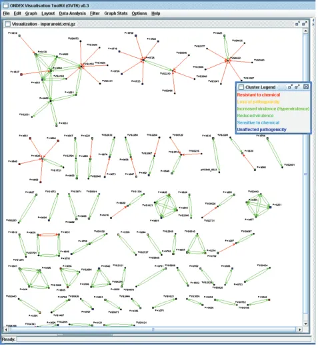318x348 pixels.
Task: Iconify the Cluster Legend panel
Action: tap(291, 87)
